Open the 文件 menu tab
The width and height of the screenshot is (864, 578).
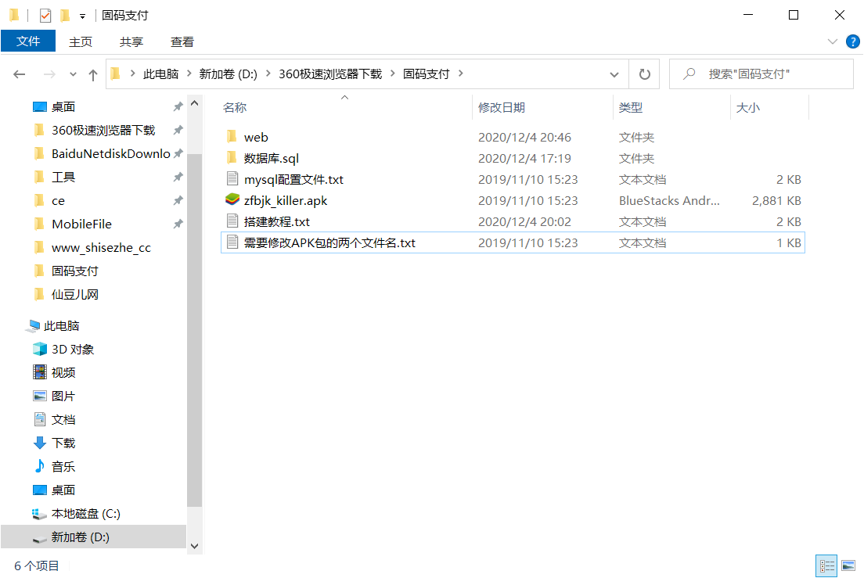(x=28, y=41)
